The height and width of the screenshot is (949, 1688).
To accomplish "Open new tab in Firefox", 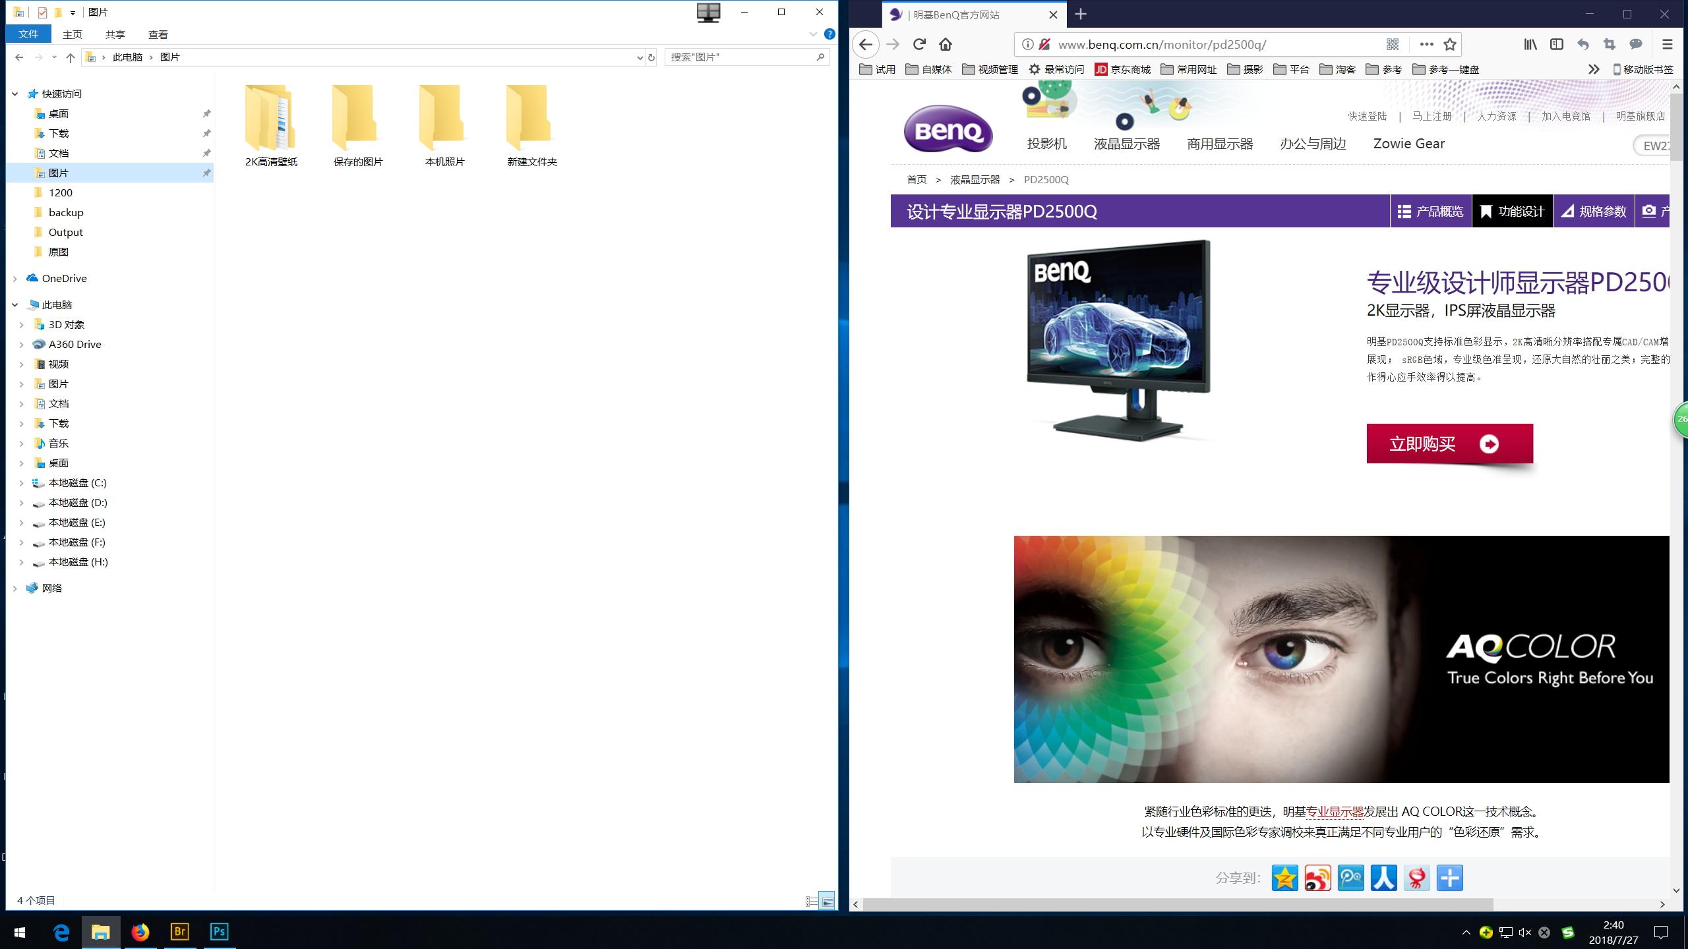I will click(x=1081, y=14).
